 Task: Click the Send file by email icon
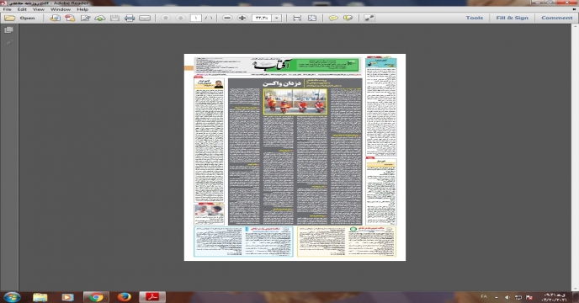pyautogui.click(x=145, y=18)
